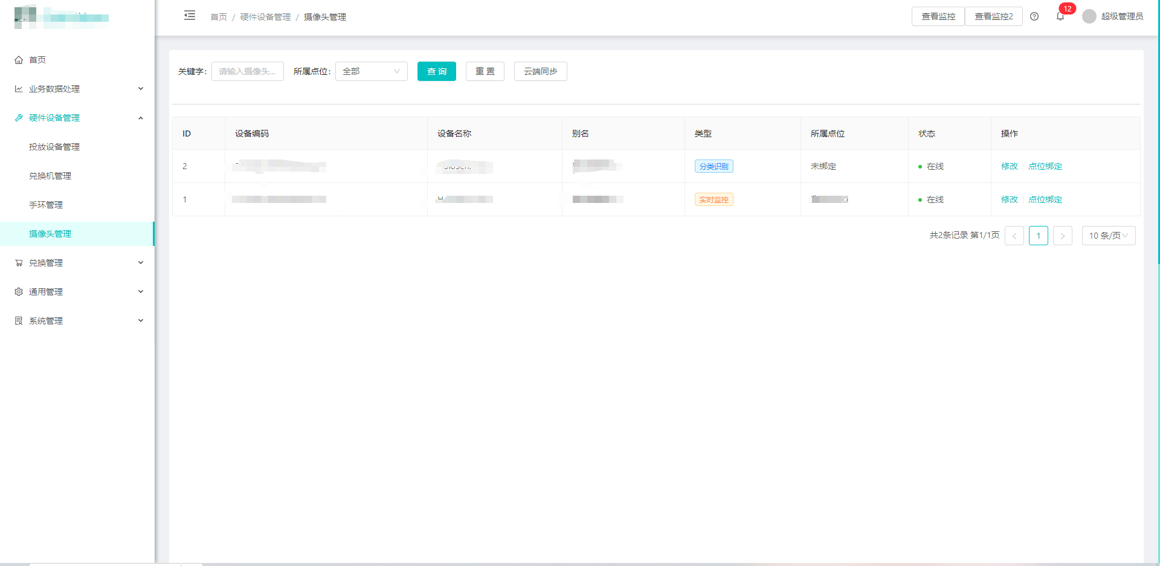This screenshot has width=1160, height=566.
Task: Expand the 系统管理 menu chevron
Action: point(141,321)
